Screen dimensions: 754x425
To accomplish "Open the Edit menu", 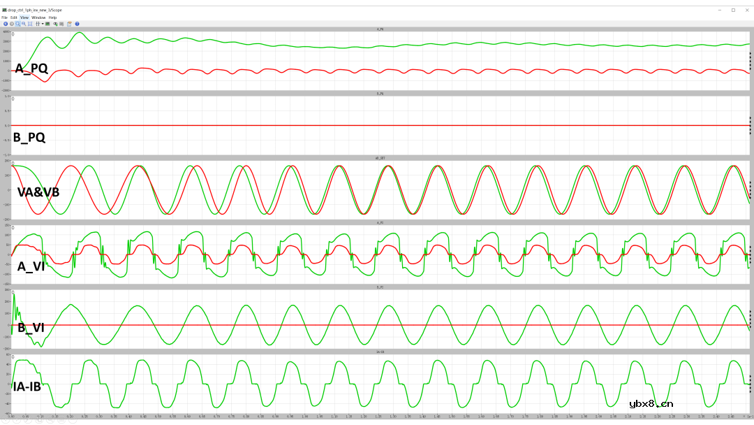I will pos(14,17).
